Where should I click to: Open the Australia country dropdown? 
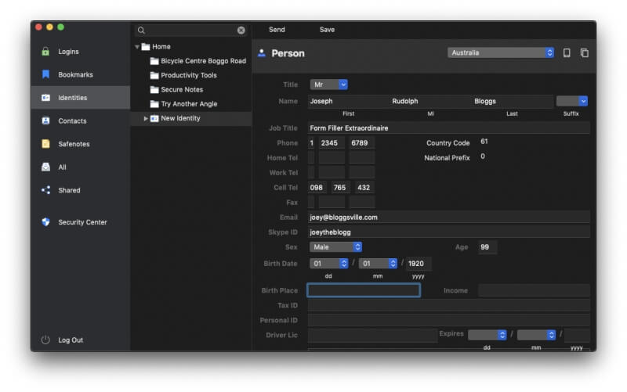501,52
